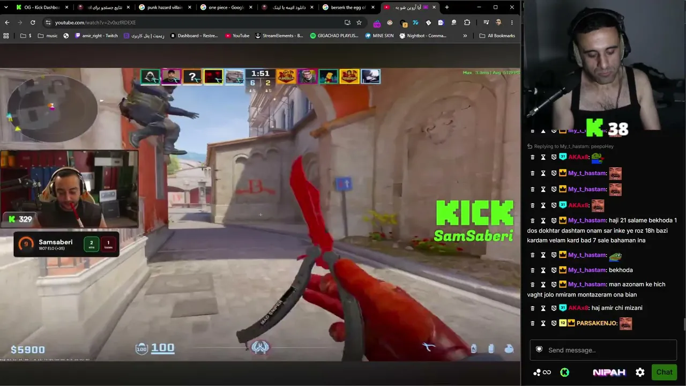The image size is (686, 386).
Task: Switch to the berserk the egg of tab
Action: [348, 8]
